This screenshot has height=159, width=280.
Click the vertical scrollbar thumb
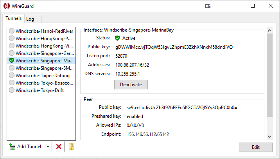click(x=270, y=75)
